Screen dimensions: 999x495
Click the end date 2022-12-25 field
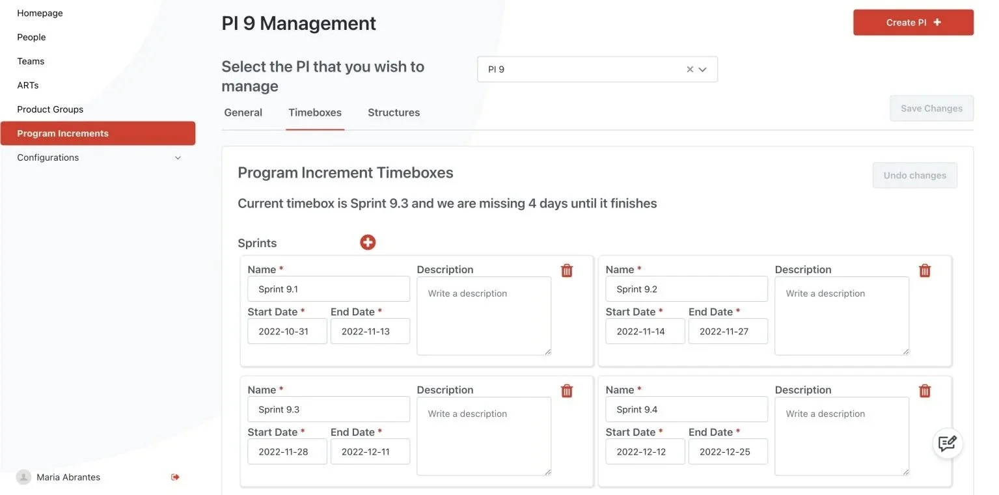coord(728,451)
